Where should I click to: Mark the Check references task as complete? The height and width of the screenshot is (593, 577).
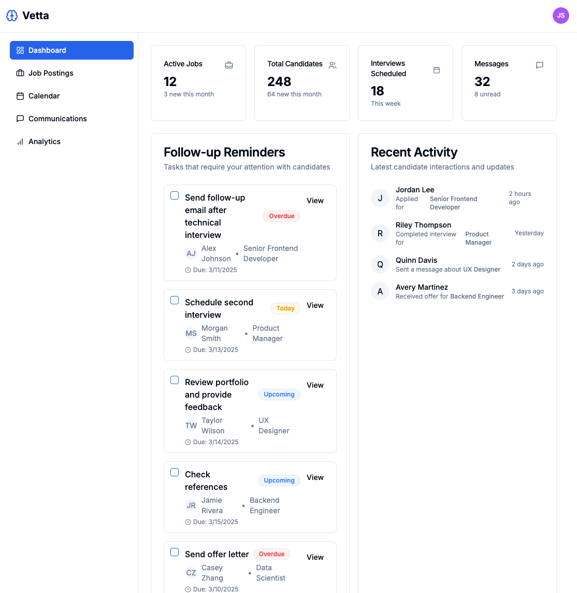tap(175, 472)
